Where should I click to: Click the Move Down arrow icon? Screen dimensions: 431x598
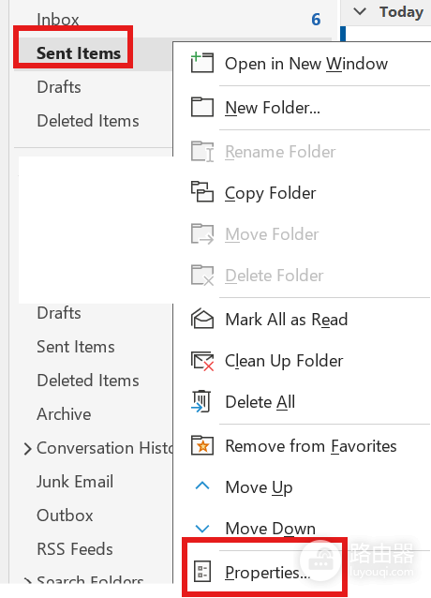click(202, 529)
